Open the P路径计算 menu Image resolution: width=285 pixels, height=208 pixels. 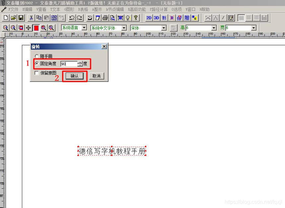(x=159, y=9)
